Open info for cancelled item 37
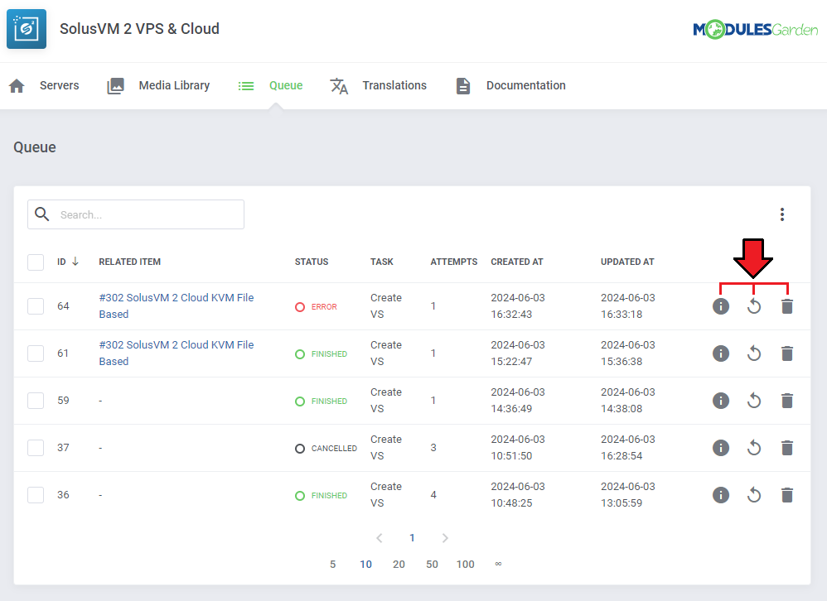Viewport: 827px width, 601px height. click(720, 448)
